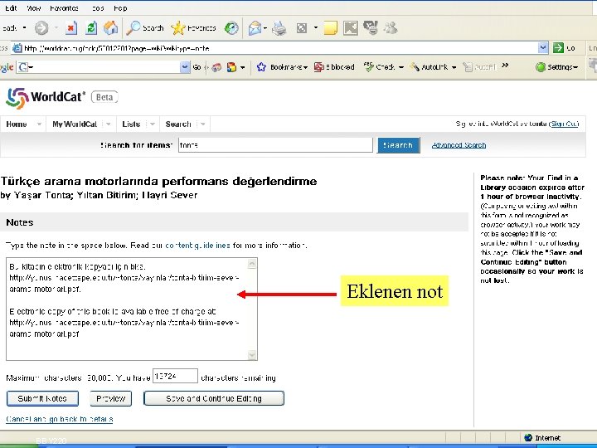Open the Help menu
The height and width of the screenshot is (448, 597).
tap(120, 8)
